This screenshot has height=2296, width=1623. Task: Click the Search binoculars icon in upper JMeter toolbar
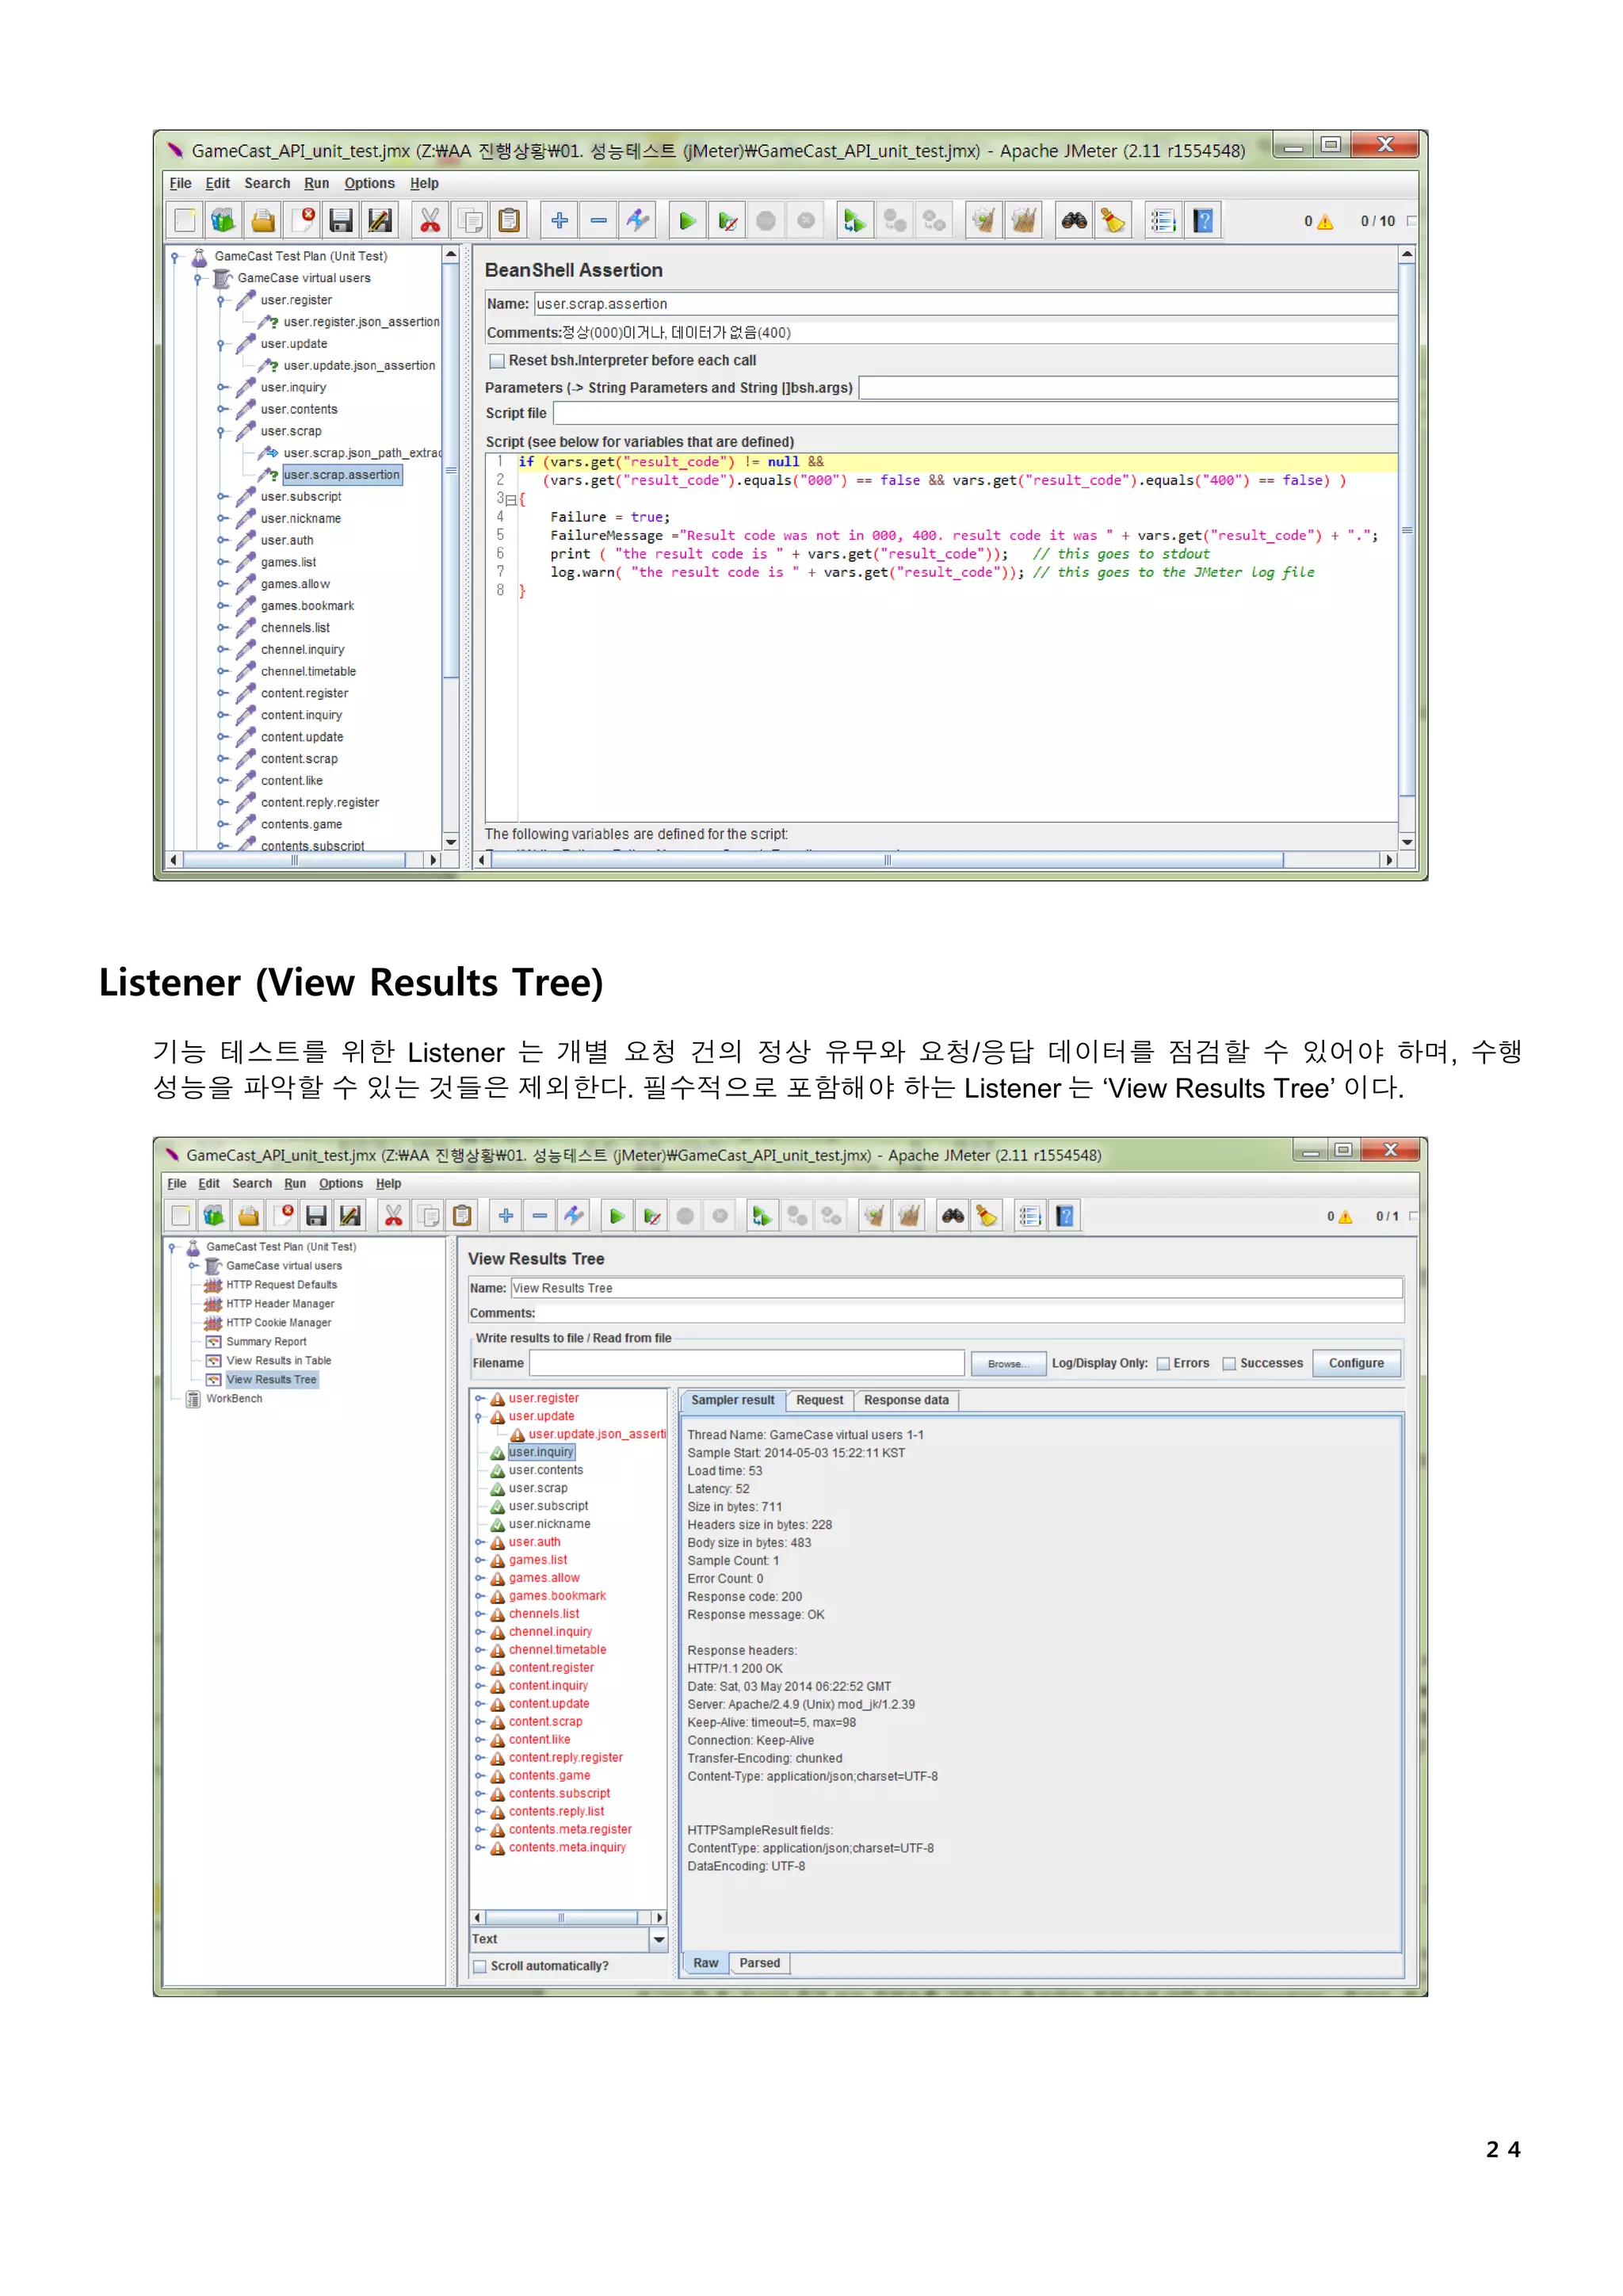[1075, 220]
